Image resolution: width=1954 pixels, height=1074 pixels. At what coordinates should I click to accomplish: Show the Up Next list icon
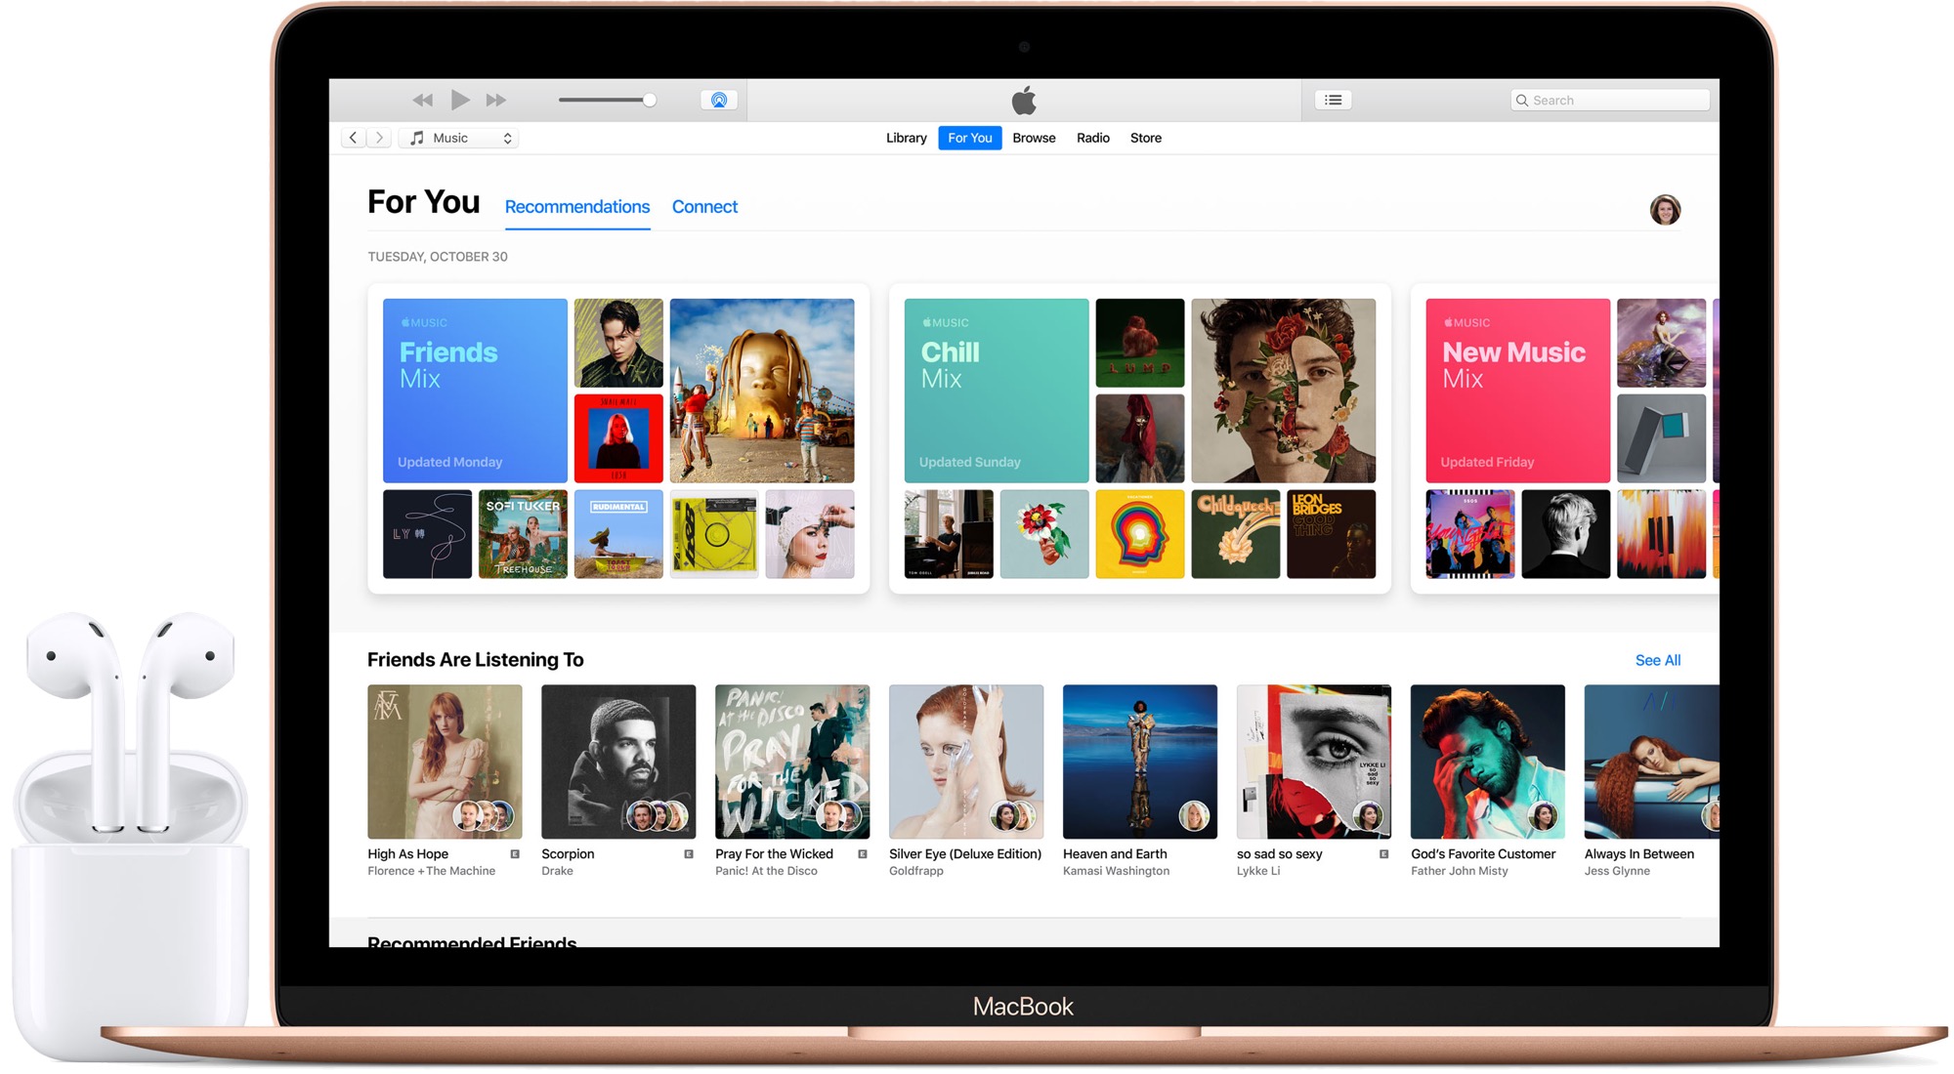tap(1333, 100)
